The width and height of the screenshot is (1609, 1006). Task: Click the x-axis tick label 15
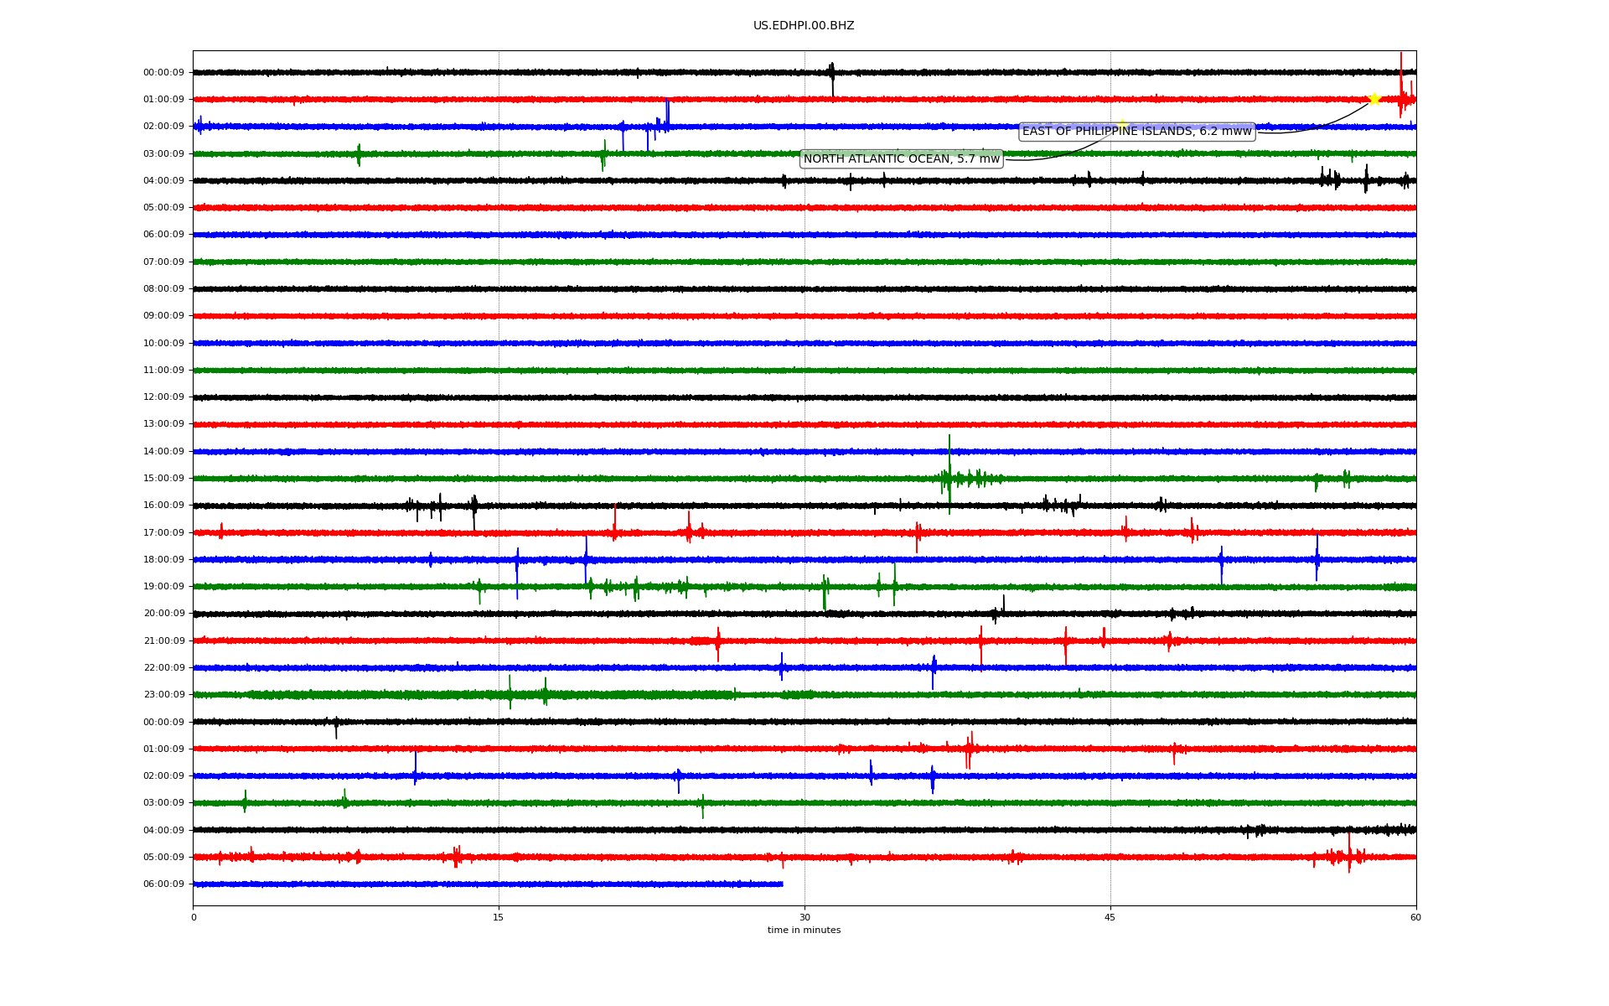(x=499, y=918)
